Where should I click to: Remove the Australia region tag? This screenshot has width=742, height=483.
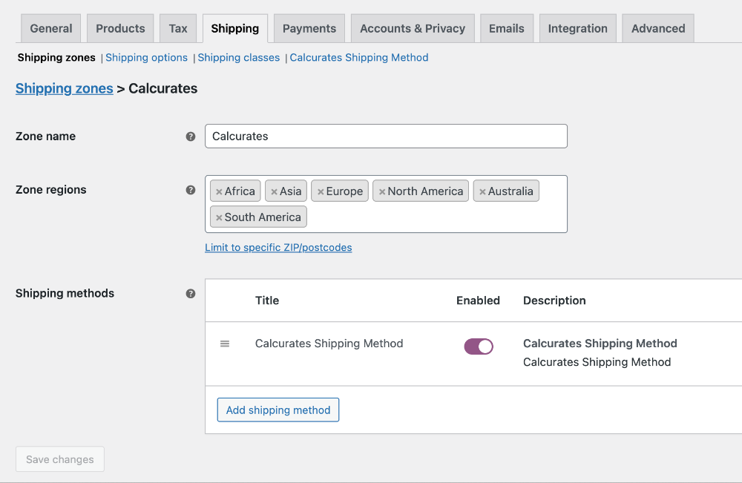click(482, 191)
